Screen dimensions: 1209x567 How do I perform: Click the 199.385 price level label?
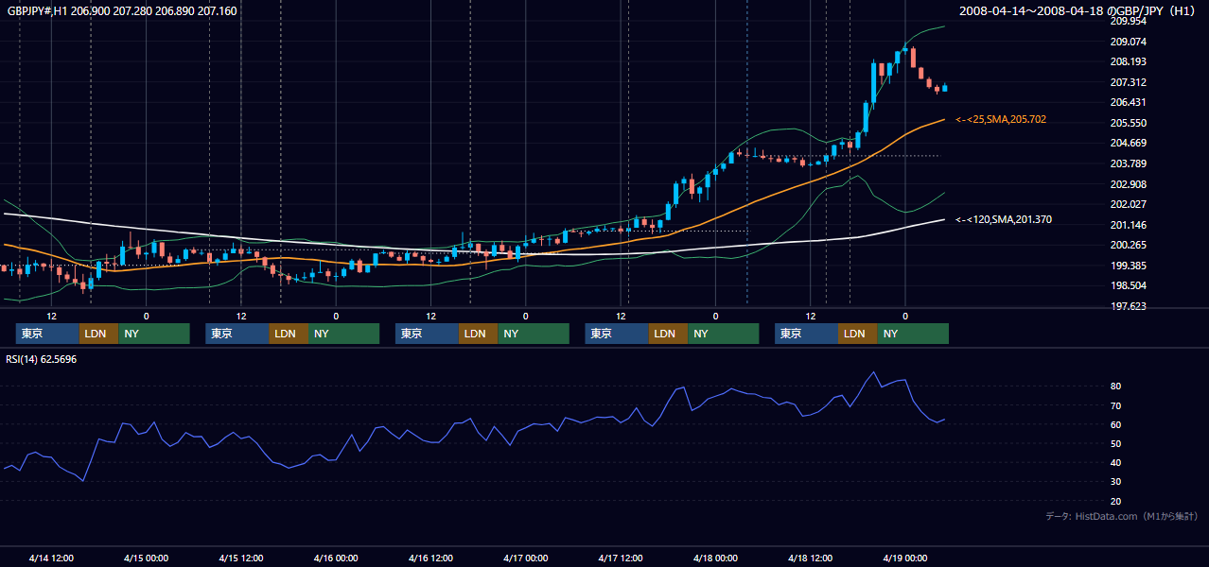pyautogui.click(x=1129, y=266)
